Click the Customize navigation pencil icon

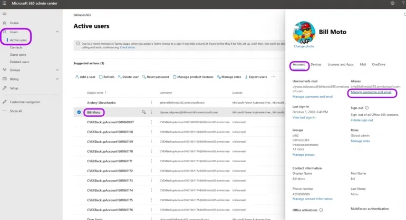[x=4, y=102]
